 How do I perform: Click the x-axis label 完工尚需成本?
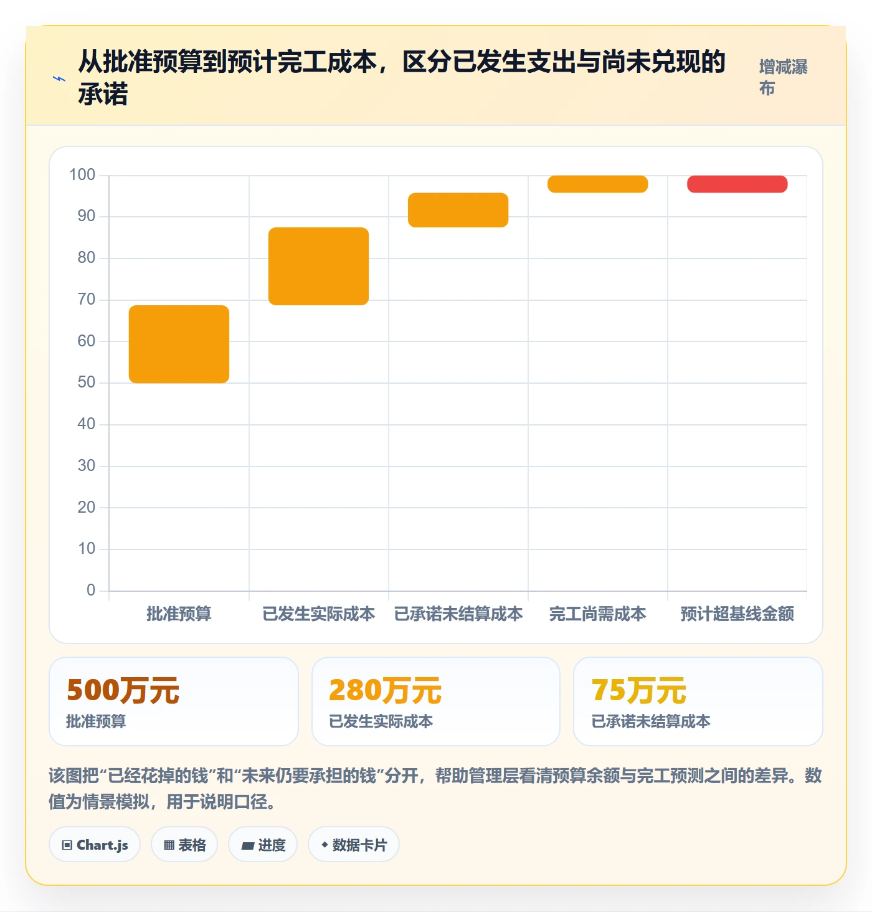pos(597,614)
